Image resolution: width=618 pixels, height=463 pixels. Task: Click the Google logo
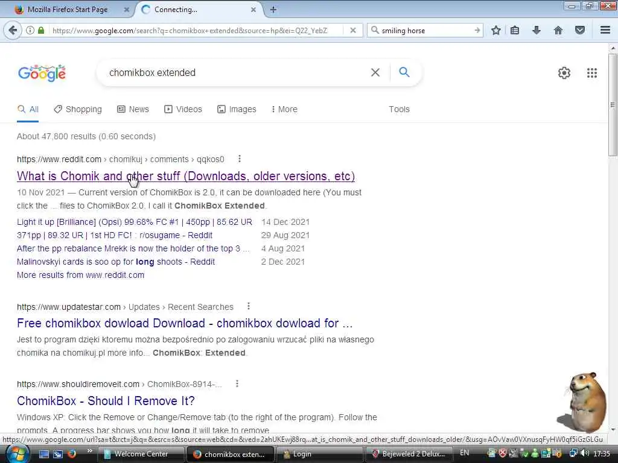42,73
